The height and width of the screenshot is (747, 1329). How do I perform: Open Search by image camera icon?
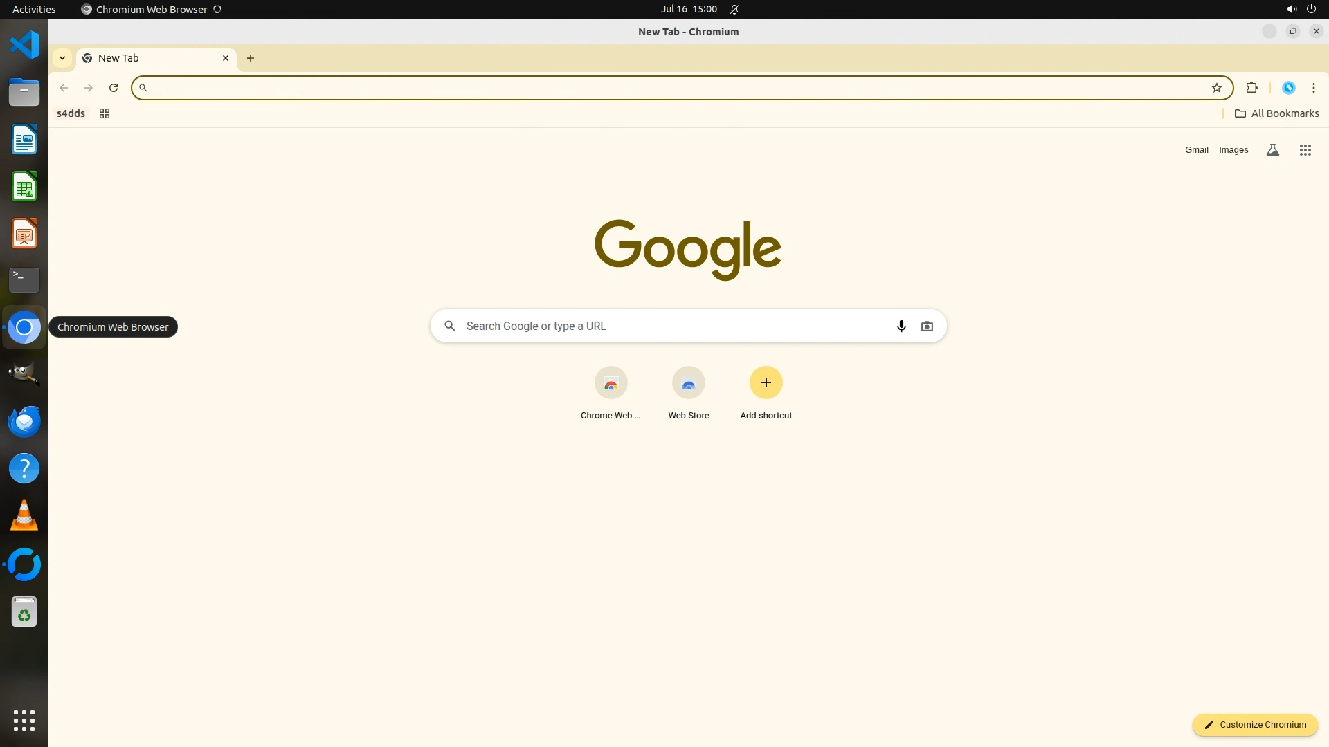click(x=927, y=326)
